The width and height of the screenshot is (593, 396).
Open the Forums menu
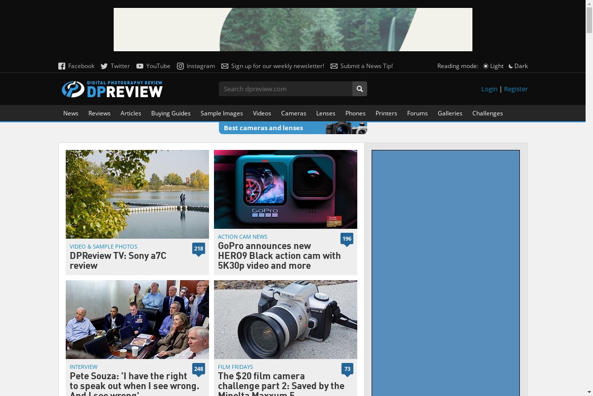click(x=418, y=113)
